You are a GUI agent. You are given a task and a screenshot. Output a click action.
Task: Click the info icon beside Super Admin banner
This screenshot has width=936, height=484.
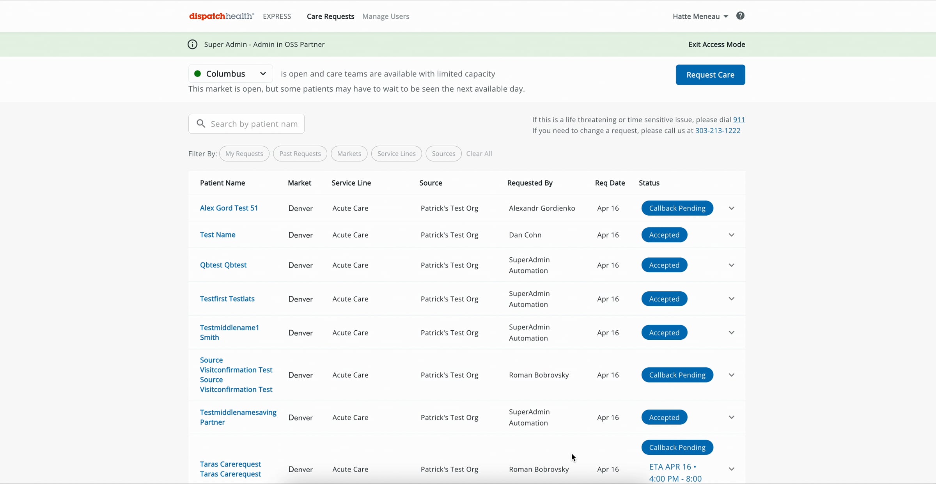pos(192,44)
